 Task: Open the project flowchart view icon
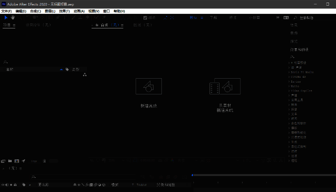click(x=85, y=74)
